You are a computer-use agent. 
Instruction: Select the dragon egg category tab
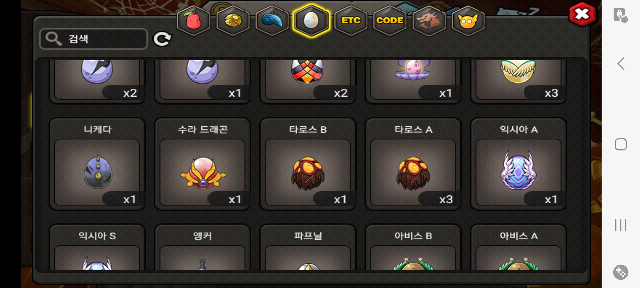[311, 21]
